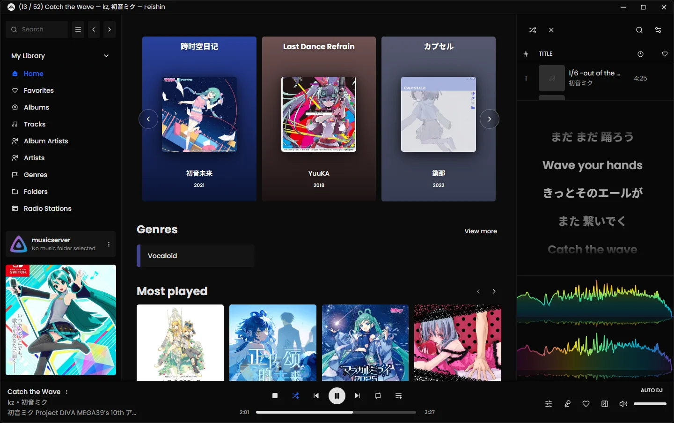Clear the play queue with the X icon
Image resolution: width=674 pixels, height=423 pixels.
pyautogui.click(x=551, y=30)
